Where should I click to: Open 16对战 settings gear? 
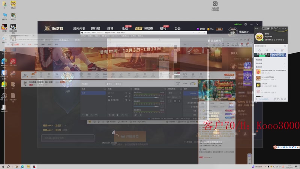(x=246, y=24)
